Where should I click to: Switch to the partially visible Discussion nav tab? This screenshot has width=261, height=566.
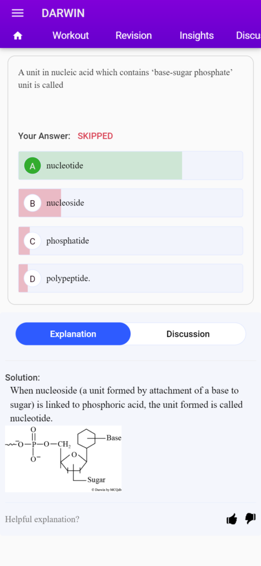tap(248, 35)
